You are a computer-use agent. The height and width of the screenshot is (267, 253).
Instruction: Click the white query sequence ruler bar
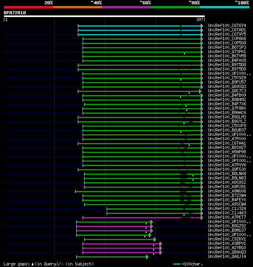[x=104, y=16]
